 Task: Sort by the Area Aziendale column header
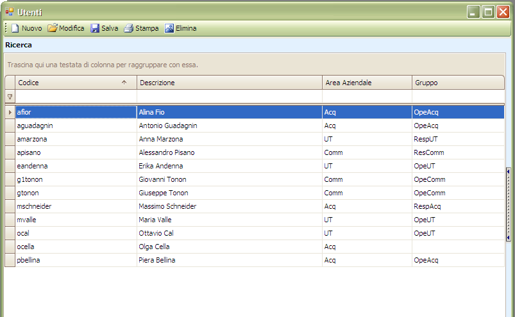(x=366, y=83)
